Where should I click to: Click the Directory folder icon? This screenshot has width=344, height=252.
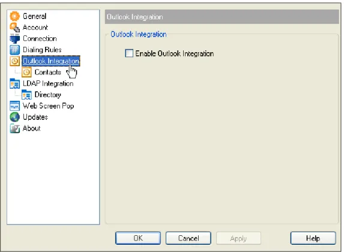tap(26, 95)
